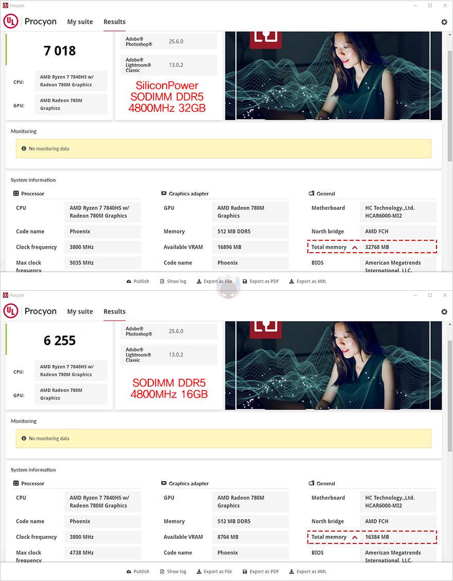Click Export as XML download icon, top window
453x581 pixels.
(x=292, y=281)
